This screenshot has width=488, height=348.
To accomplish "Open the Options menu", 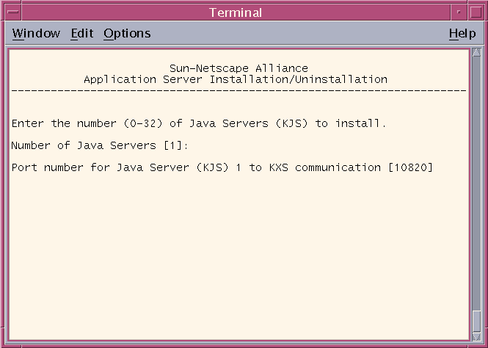I will (127, 33).
